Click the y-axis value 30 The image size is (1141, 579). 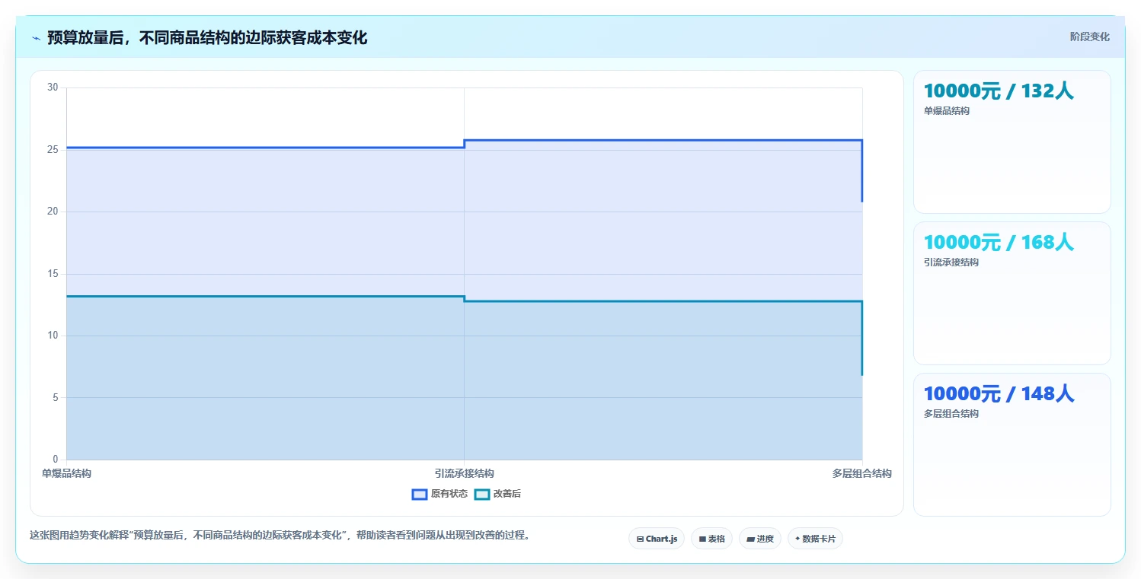tap(53, 87)
